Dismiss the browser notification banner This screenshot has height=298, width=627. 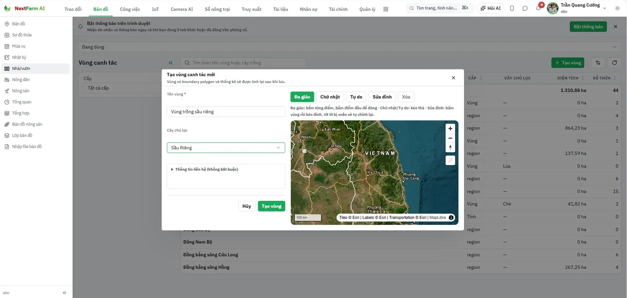tap(615, 27)
